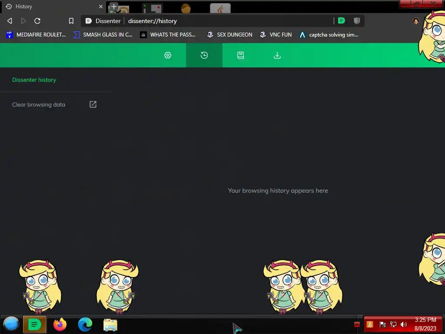
Task: Open the user profile avatar icon
Action: (416, 21)
